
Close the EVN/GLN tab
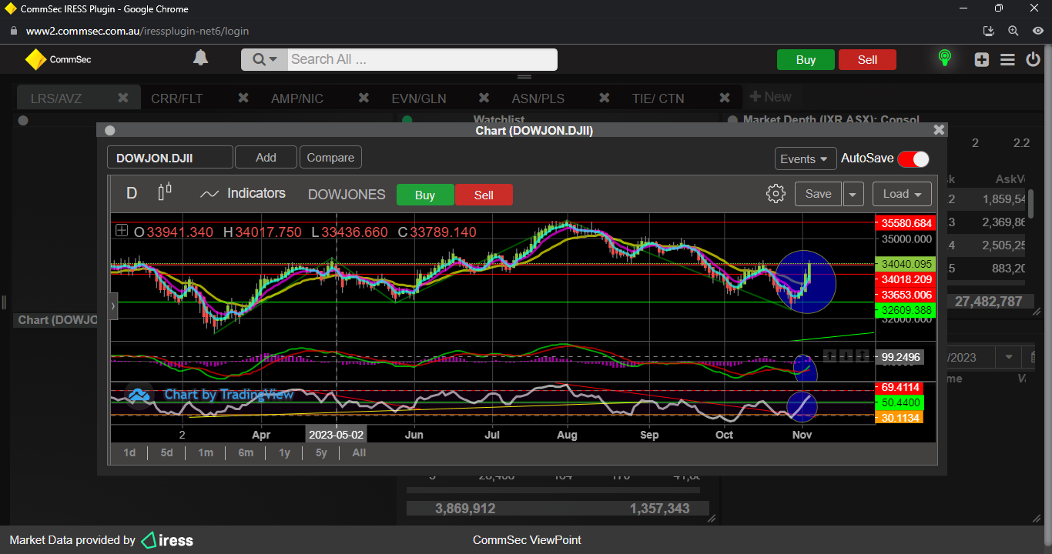coord(484,98)
